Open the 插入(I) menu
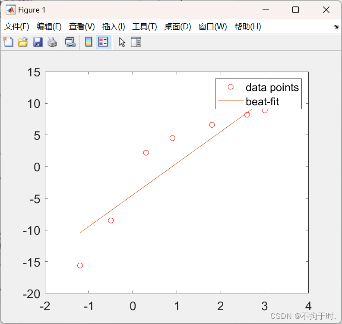Viewport: 342px width, 324px height. point(114,27)
